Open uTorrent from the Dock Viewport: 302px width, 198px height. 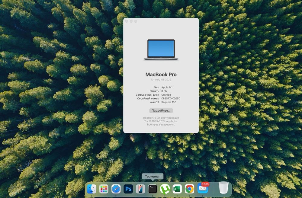[165, 189]
